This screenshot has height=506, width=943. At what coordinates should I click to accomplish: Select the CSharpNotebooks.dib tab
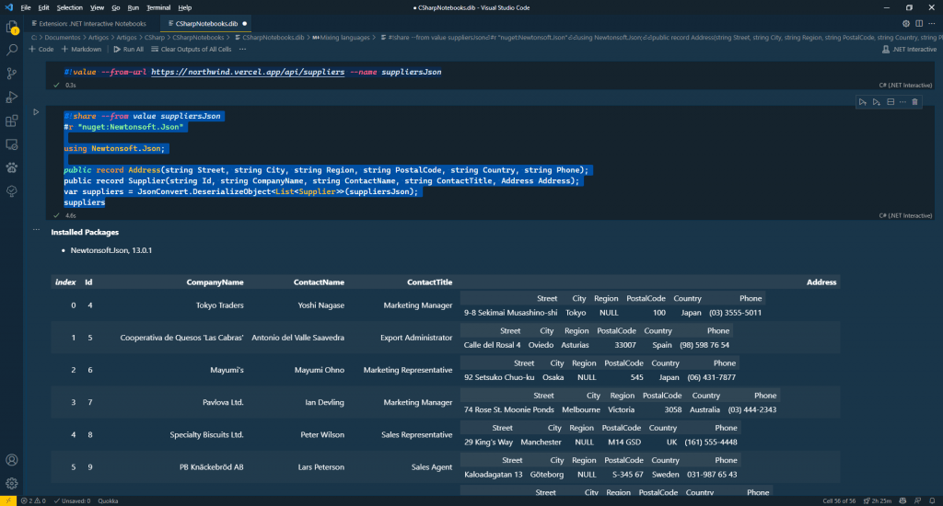(206, 23)
